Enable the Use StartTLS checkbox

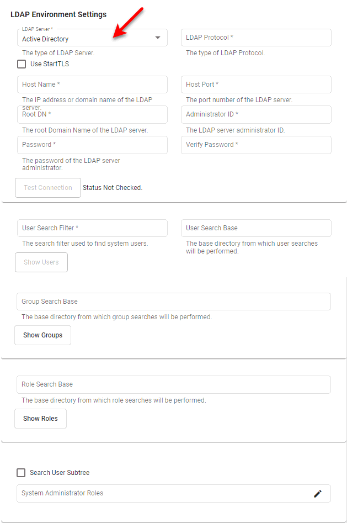tap(21, 64)
